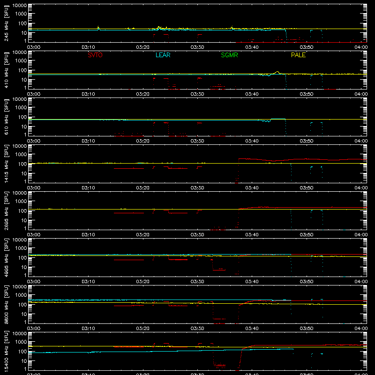Select the 410 MHz [SFU] axis title
Viewport: 375px width, 375px height.
[7, 70]
